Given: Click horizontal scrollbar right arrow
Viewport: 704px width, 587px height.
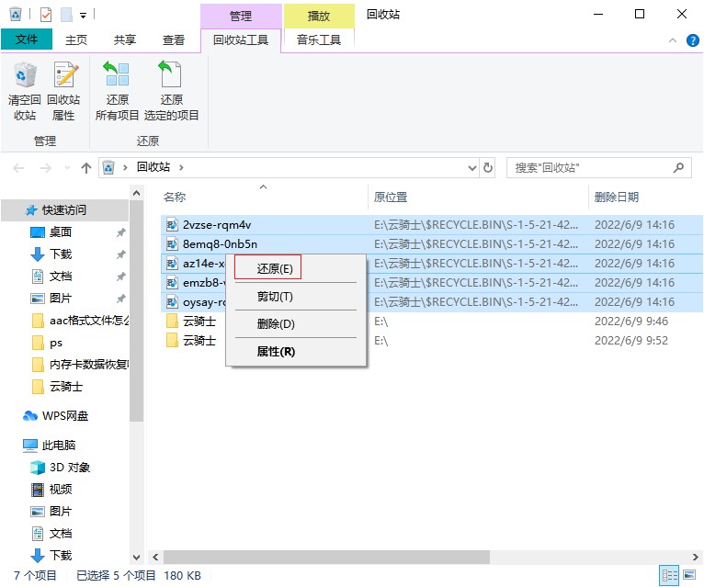Looking at the screenshot, I should pos(695,557).
